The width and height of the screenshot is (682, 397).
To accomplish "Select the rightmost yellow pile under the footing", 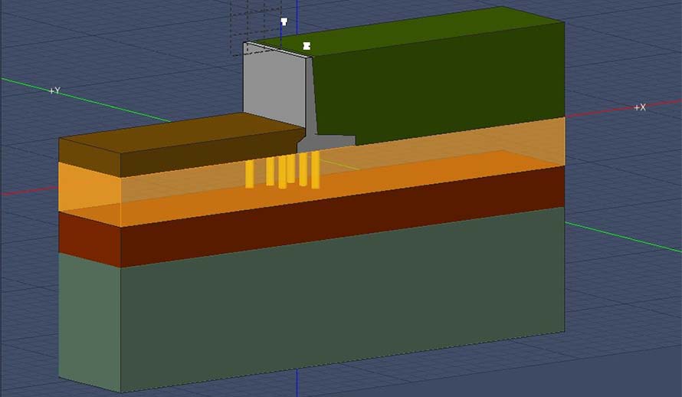I will click(x=316, y=170).
